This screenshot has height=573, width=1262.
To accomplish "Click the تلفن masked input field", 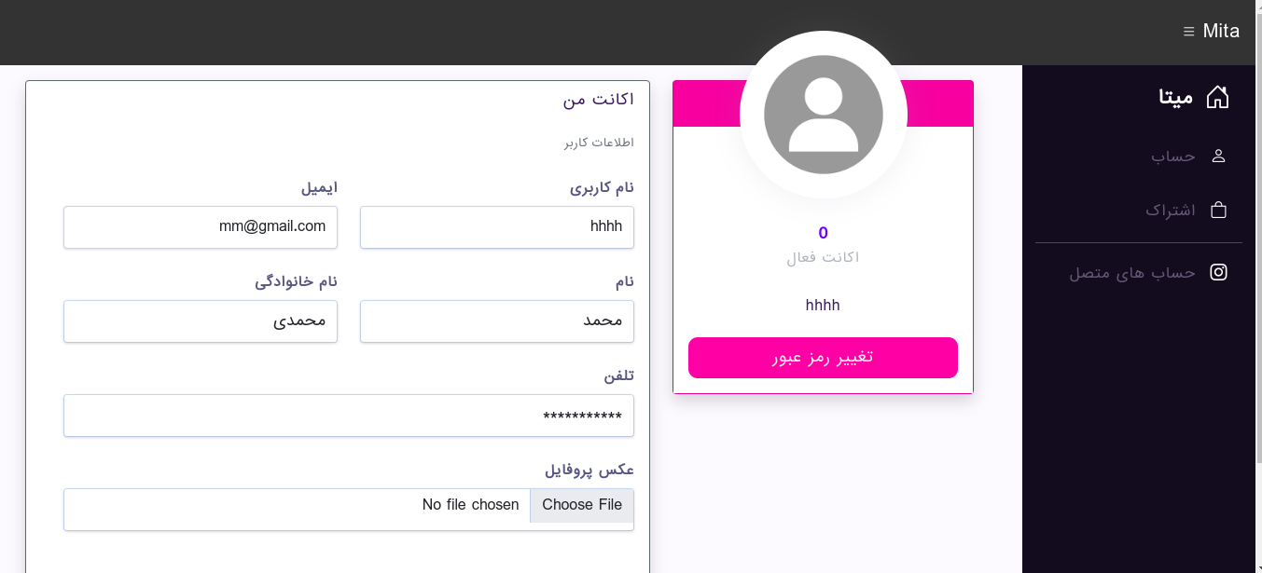I will click(349, 416).
